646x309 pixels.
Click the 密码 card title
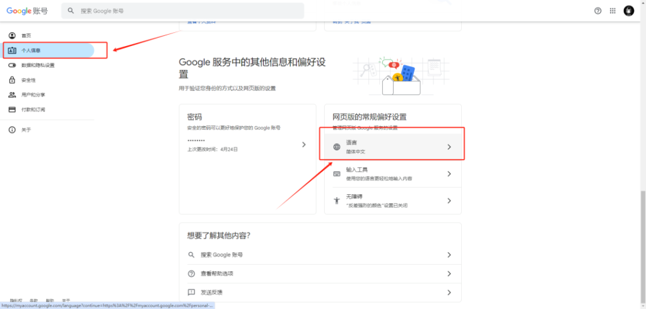[194, 117]
